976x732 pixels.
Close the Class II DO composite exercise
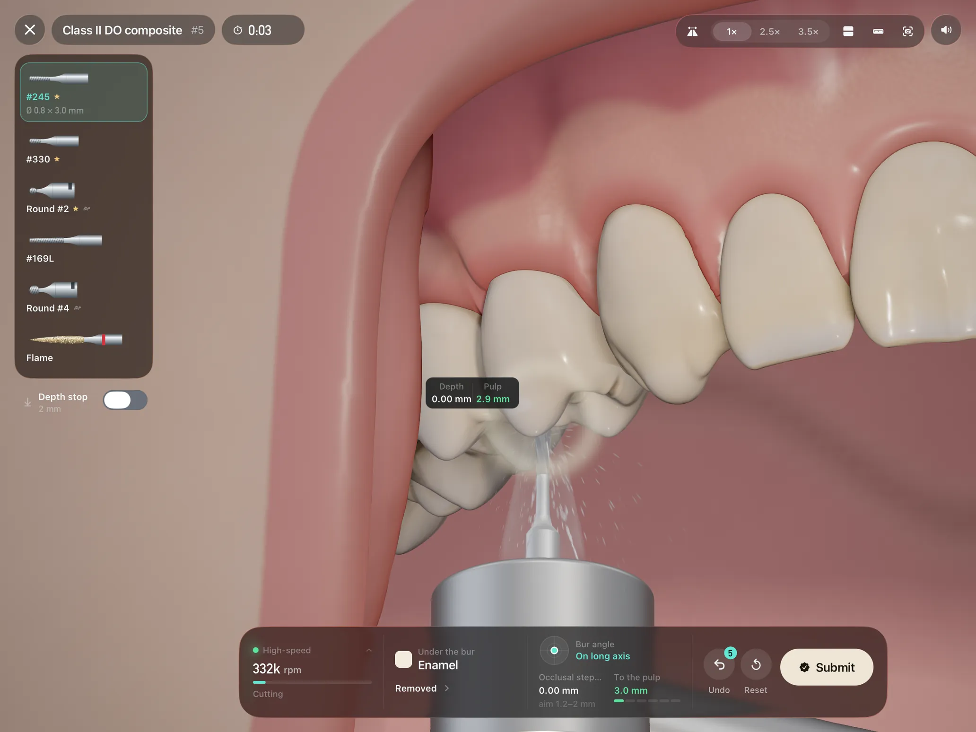click(30, 30)
